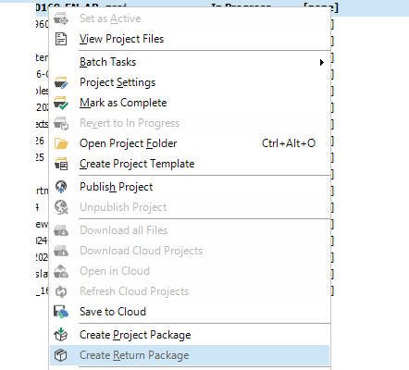Click the Set as Active icon
This screenshot has height=370, width=409.
tap(61, 18)
